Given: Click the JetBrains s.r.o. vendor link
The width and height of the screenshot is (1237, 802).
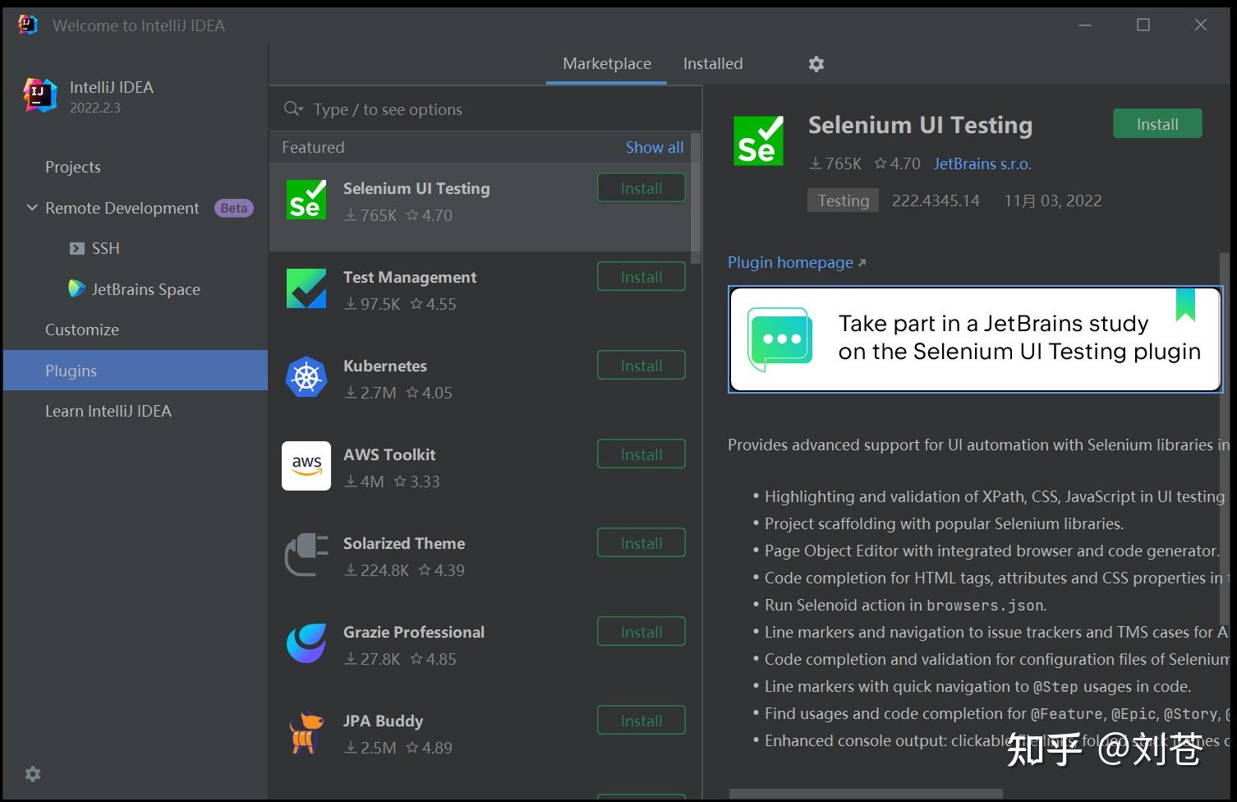Looking at the screenshot, I should coord(982,164).
